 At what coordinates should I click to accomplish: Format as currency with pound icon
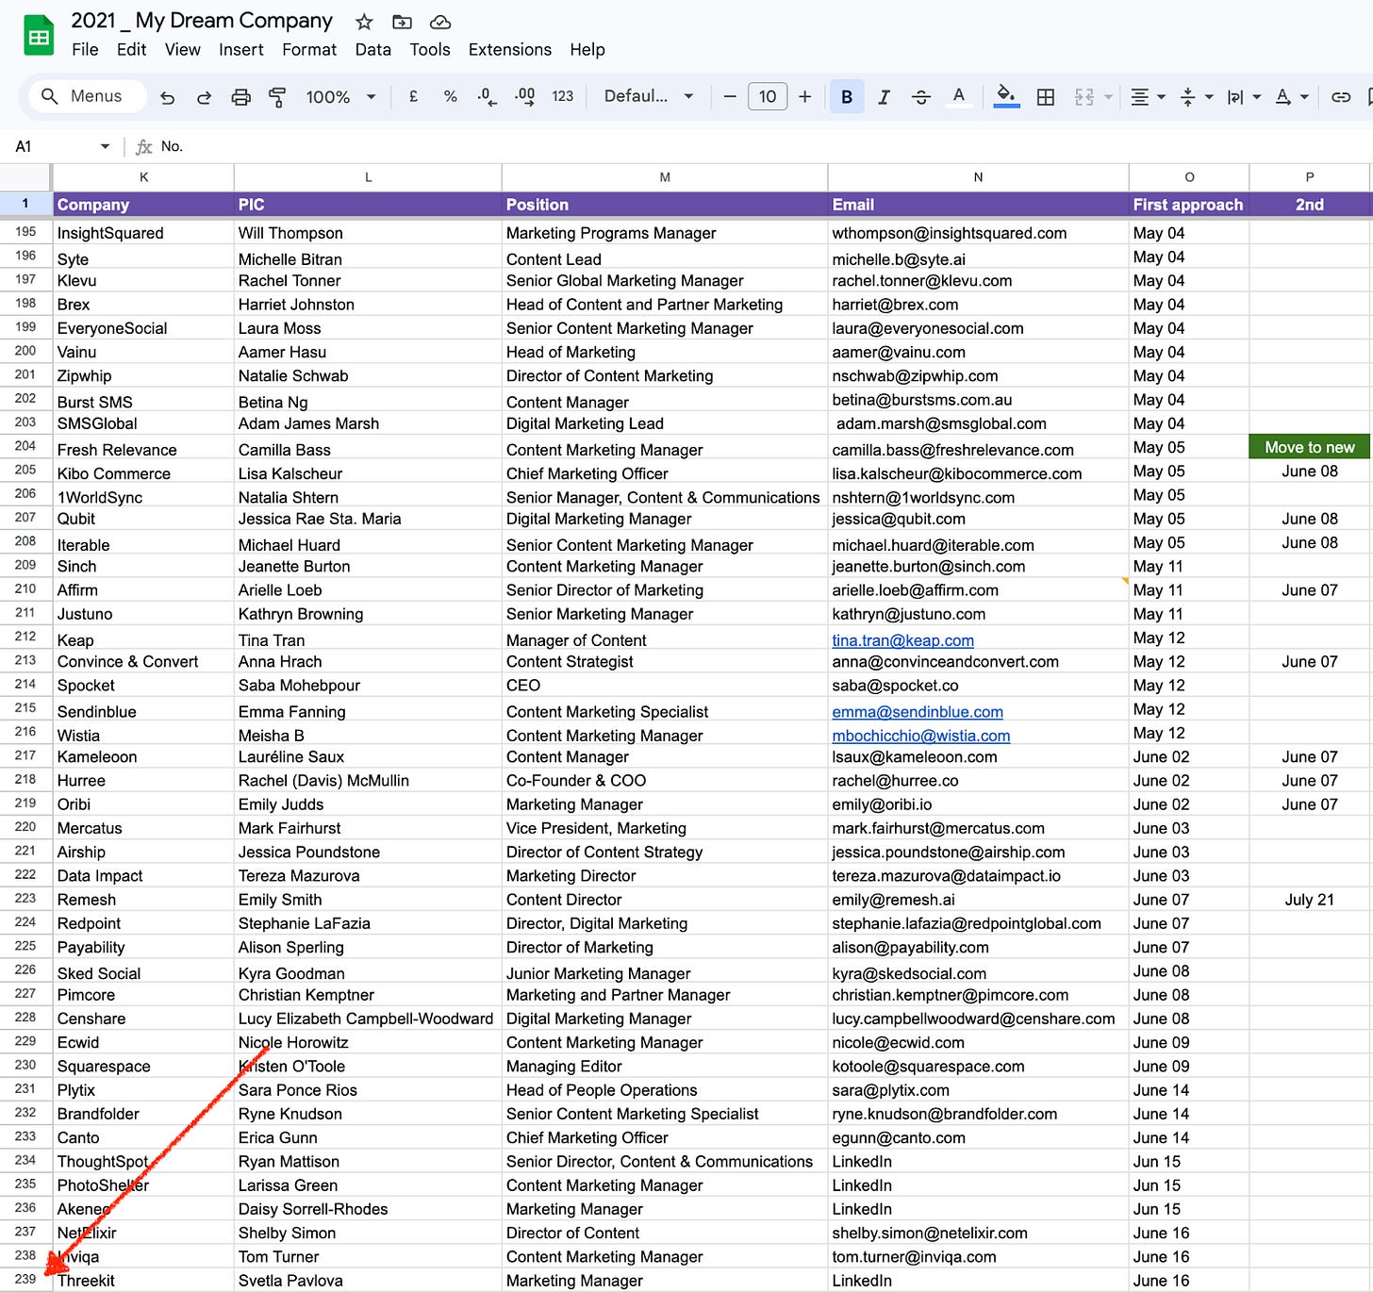tap(413, 96)
